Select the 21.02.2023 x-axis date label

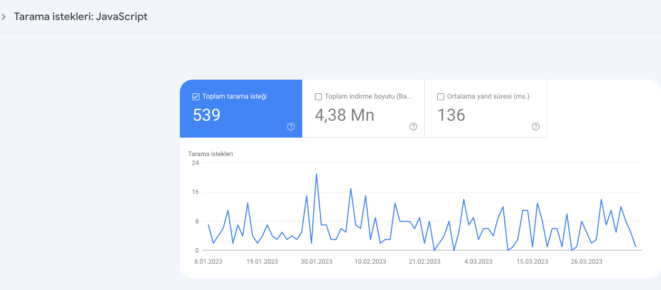click(x=424, y=262)
